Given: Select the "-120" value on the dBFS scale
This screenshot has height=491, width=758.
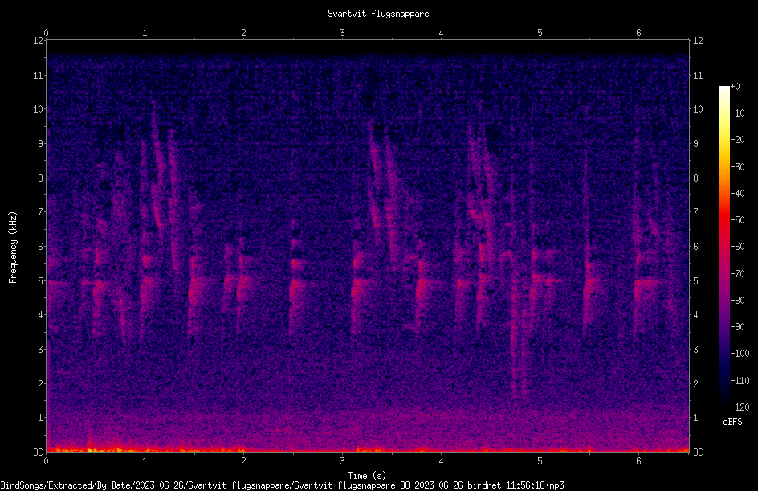Looking at the screenshot, I should (x=740, y=407).
